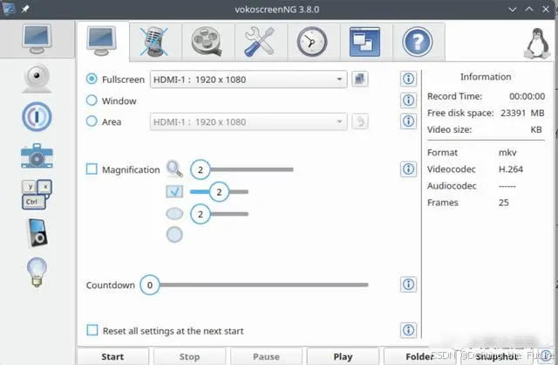Open the screen recording sidebar section
This screenshot has width=558, height=365.
[x=37, y=39]
